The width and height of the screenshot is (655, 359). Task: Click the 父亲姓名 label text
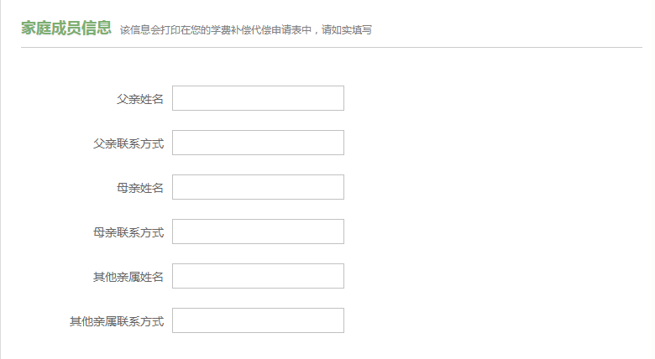[x=140, y=99]
